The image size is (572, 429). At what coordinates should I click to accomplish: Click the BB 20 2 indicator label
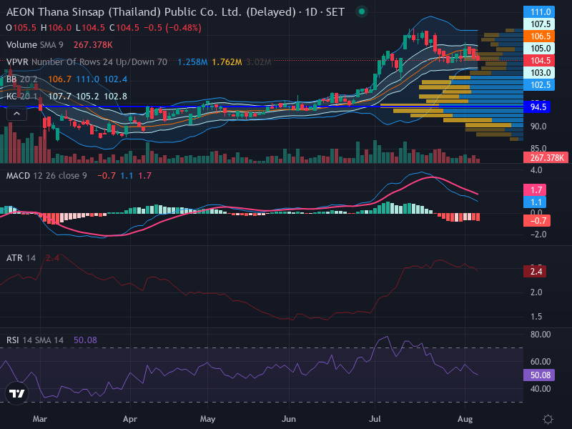click(x=21, y=79)
